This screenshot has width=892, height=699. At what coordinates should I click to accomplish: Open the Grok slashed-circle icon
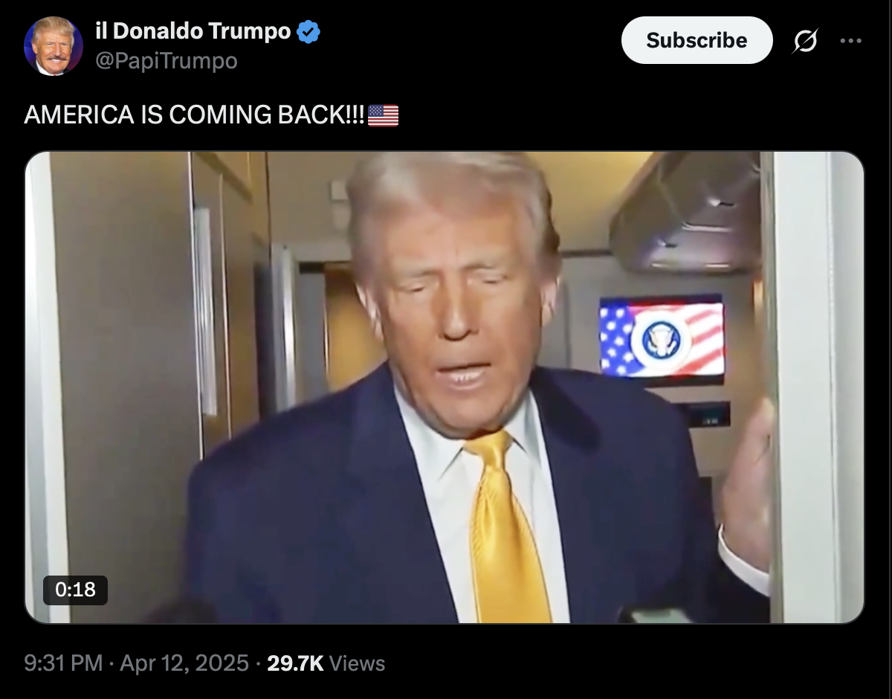point(805,42)
